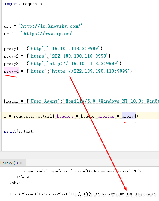Viewport: 159px width, 201px height.
Task: Select the 'https://www.ip.cn/' string
Action: tap(47, 34)
